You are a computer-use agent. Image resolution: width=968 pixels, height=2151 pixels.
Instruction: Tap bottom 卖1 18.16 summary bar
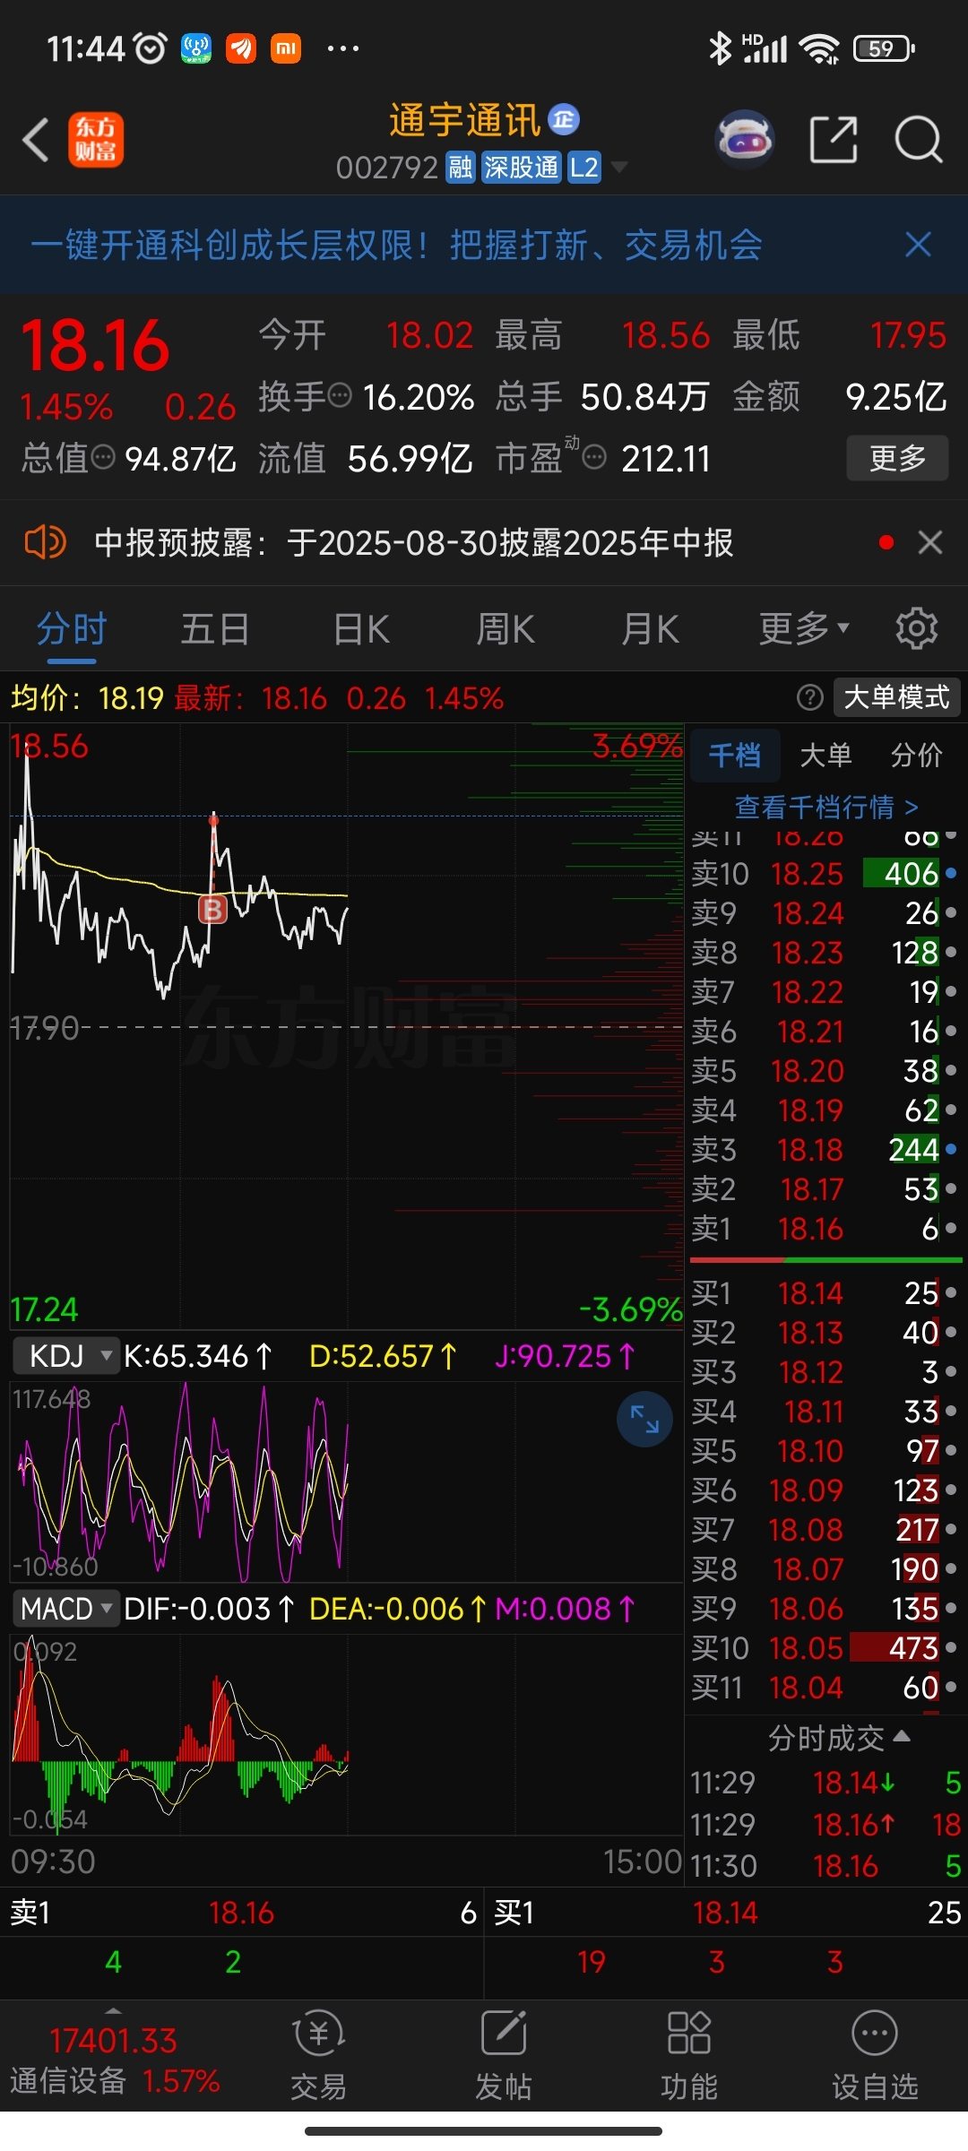coord(242,1913)
